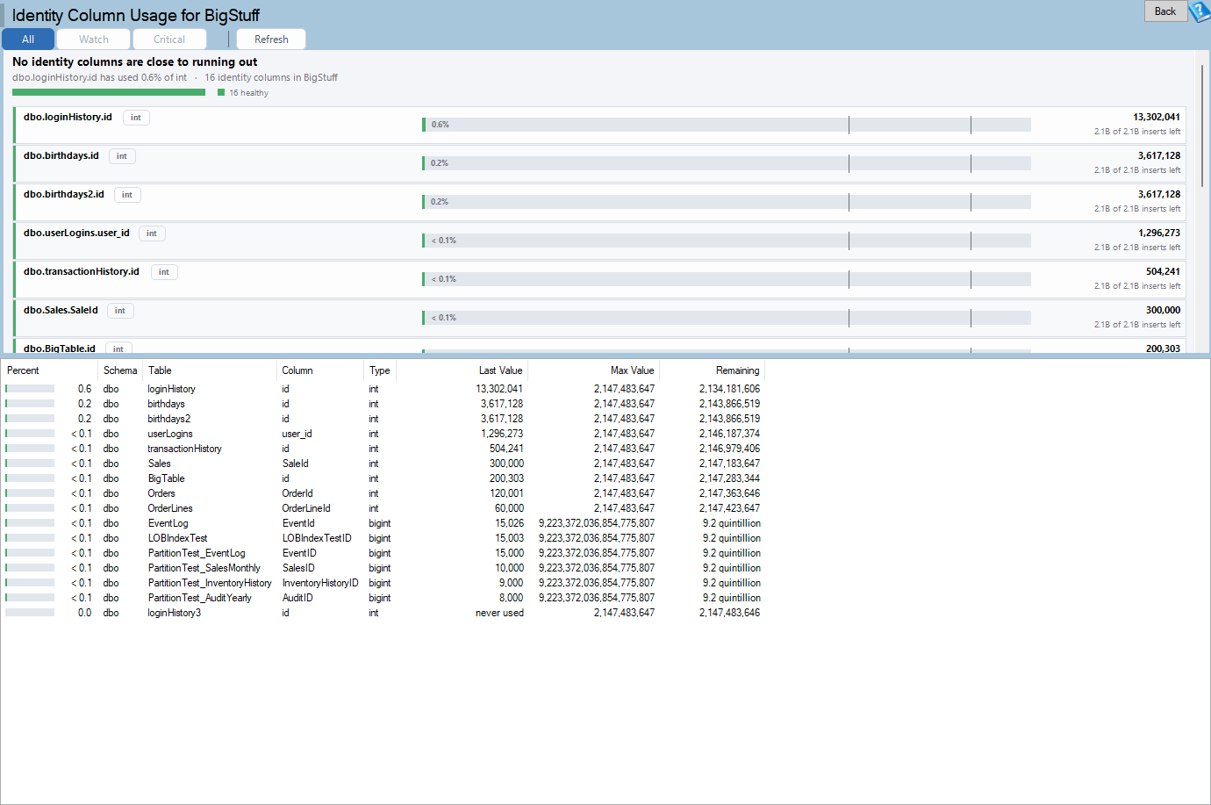Select the Sales table row

383,464
